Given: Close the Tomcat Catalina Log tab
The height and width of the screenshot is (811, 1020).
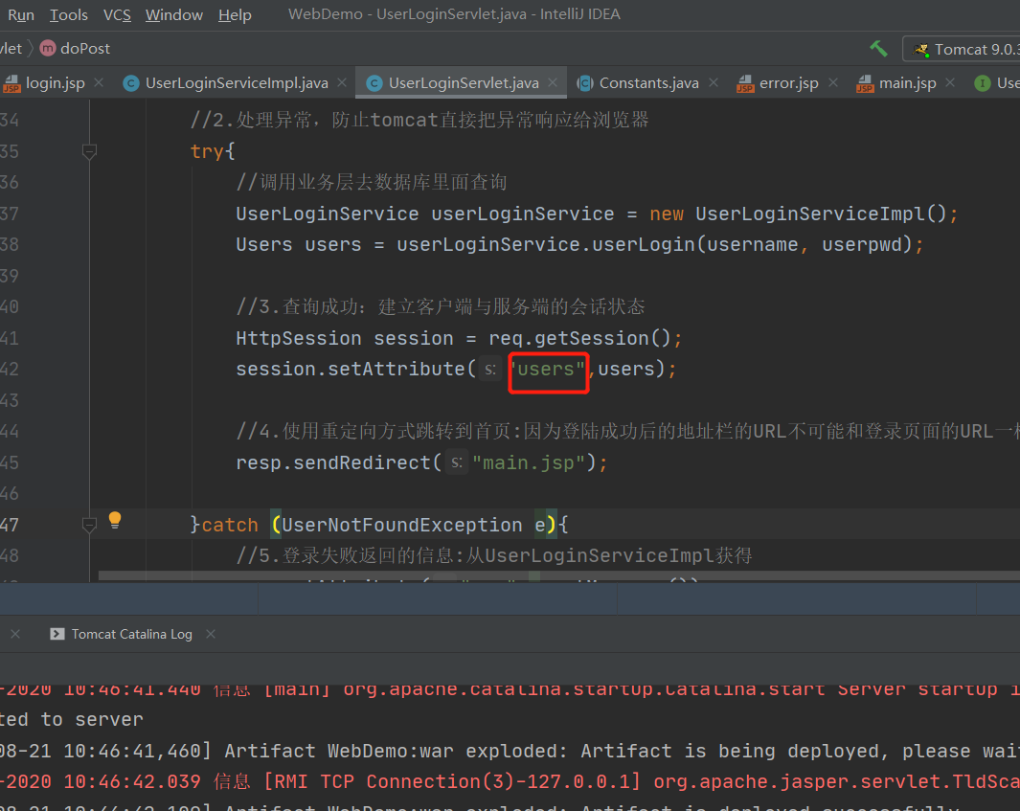Looking at the screenshot, I should [211, 634].
